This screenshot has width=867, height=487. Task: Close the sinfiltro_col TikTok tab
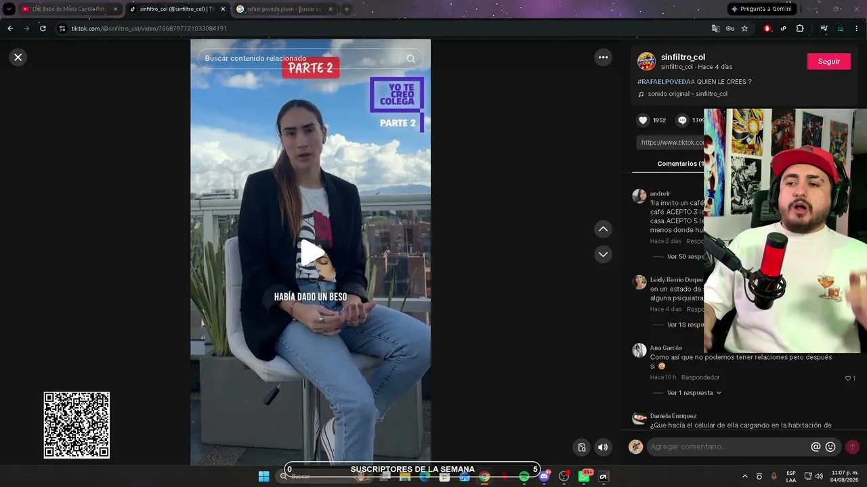pyautogui.click(x=223, y=9)
